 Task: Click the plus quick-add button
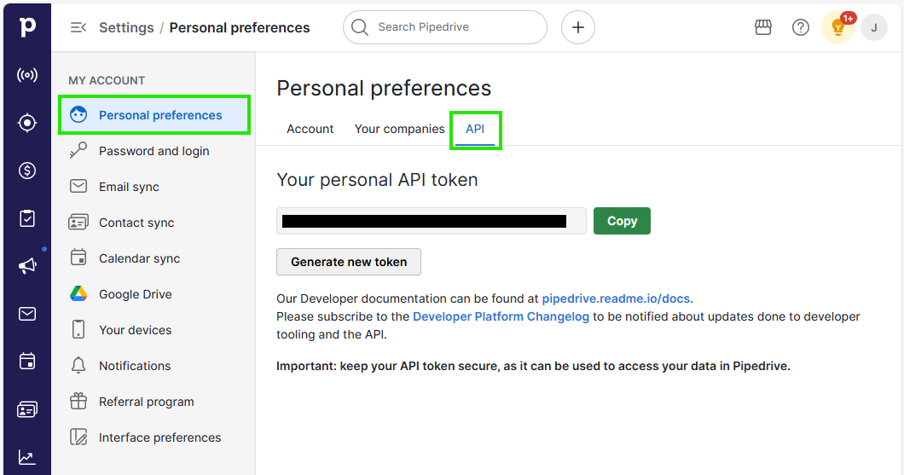pos(577,27)
